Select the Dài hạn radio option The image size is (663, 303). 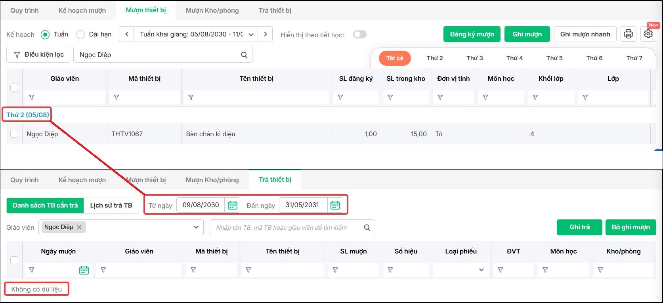[x=80, y=34]
